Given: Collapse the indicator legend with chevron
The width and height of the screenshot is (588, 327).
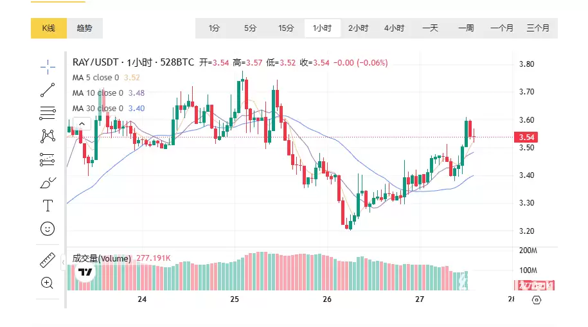Looking at the screenshot, I should click(81, 123).
